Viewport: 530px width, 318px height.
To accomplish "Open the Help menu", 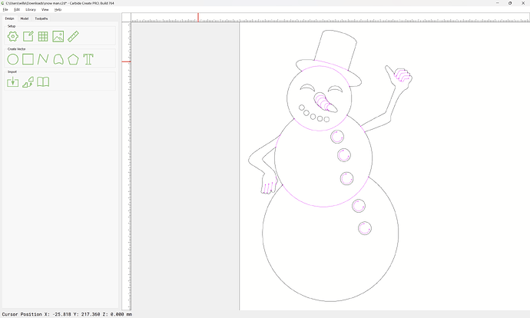I will coord(58,9).
